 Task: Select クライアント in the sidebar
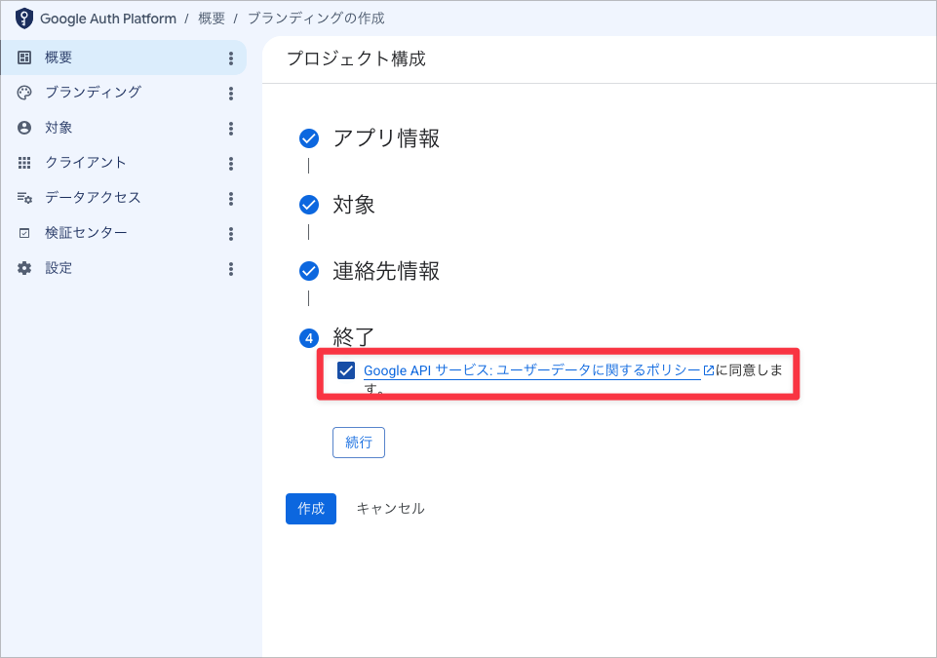tap(123, 163)
